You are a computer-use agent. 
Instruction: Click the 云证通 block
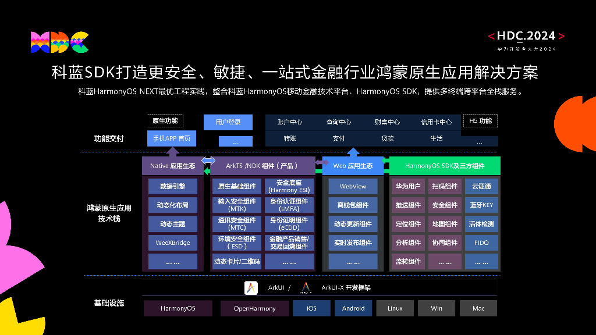click(481, 187)
